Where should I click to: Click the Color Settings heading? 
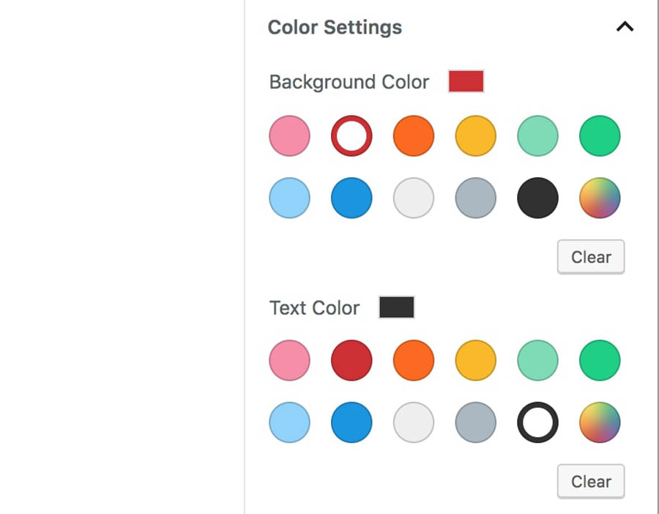pyautogui.click(x=335, y=27)
